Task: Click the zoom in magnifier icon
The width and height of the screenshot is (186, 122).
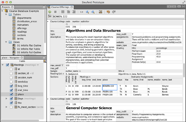Action: (x=88, y=12)
